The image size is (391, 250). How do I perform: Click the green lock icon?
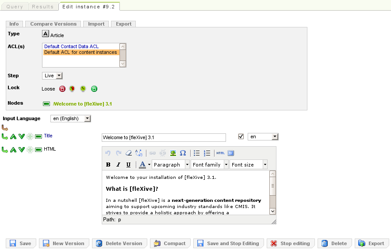[94, 89]
